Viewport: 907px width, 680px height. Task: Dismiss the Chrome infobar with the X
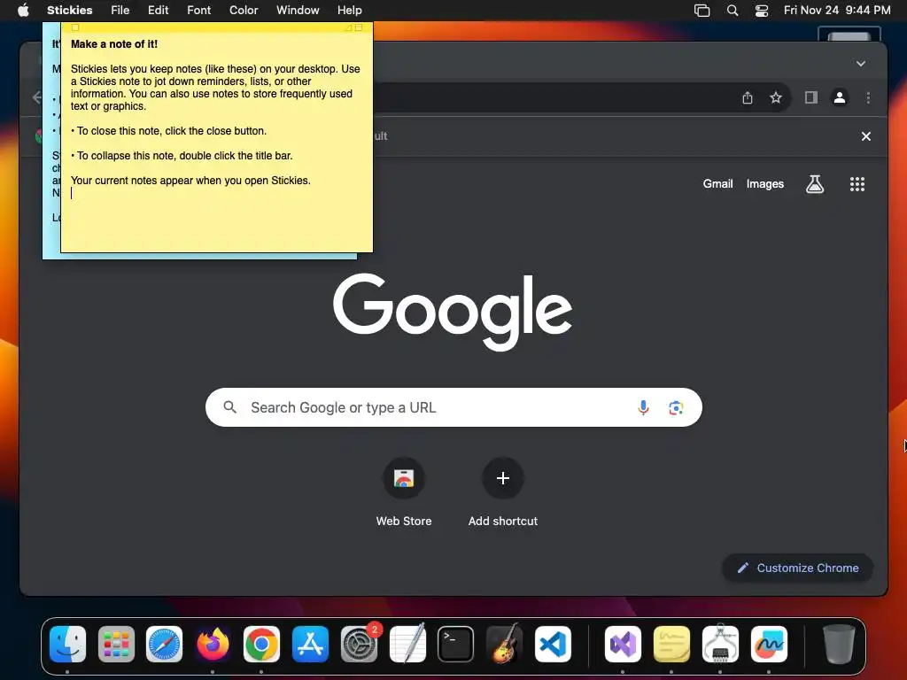coord(866,136)
